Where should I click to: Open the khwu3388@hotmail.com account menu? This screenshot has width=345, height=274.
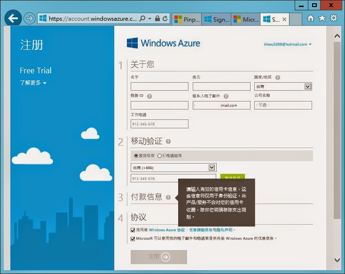(288, 44)
